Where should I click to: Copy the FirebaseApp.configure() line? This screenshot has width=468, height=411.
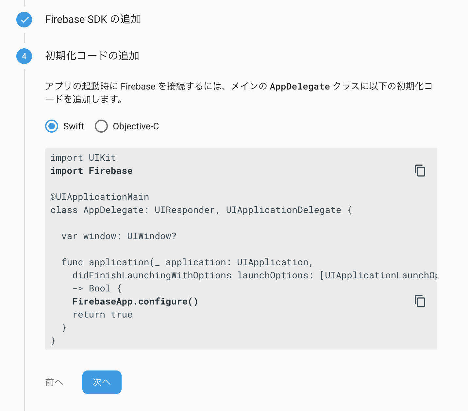click(420, 301)
